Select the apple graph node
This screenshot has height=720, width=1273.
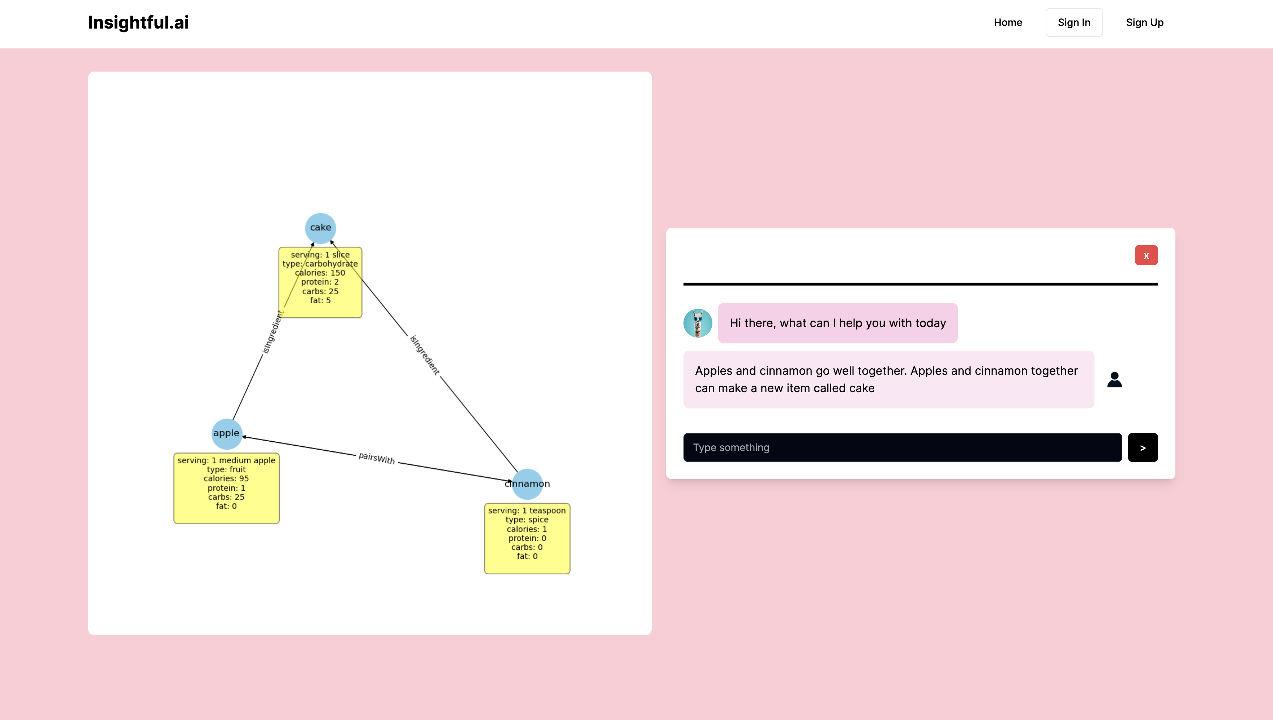[x=226, y=434]
